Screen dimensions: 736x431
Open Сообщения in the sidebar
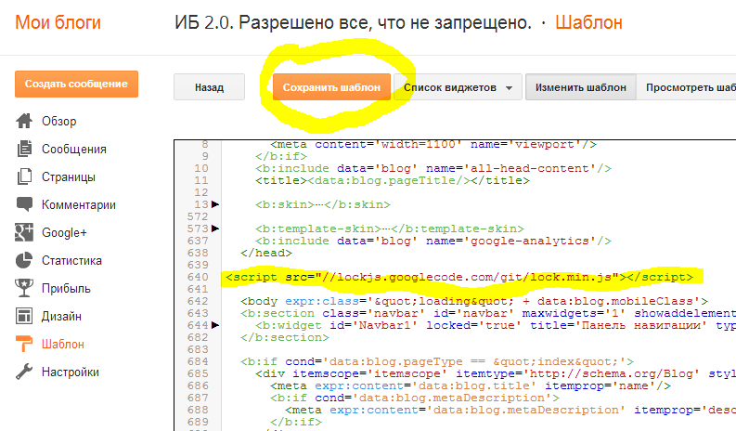point(74,149)
